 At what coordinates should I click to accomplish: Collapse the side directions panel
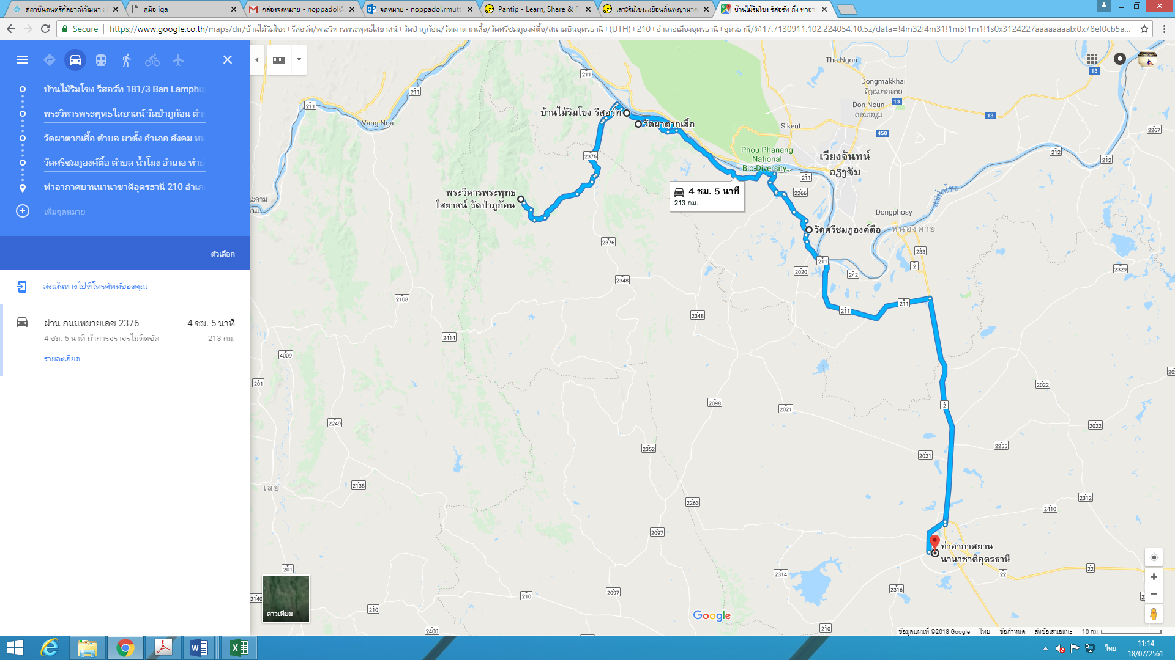click(257, 60)
